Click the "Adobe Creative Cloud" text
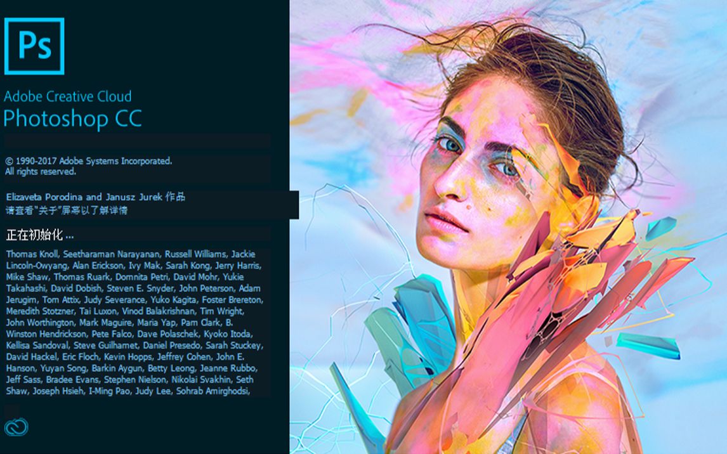The width and height of the screenshot is (727, 454). coord(68,96)
